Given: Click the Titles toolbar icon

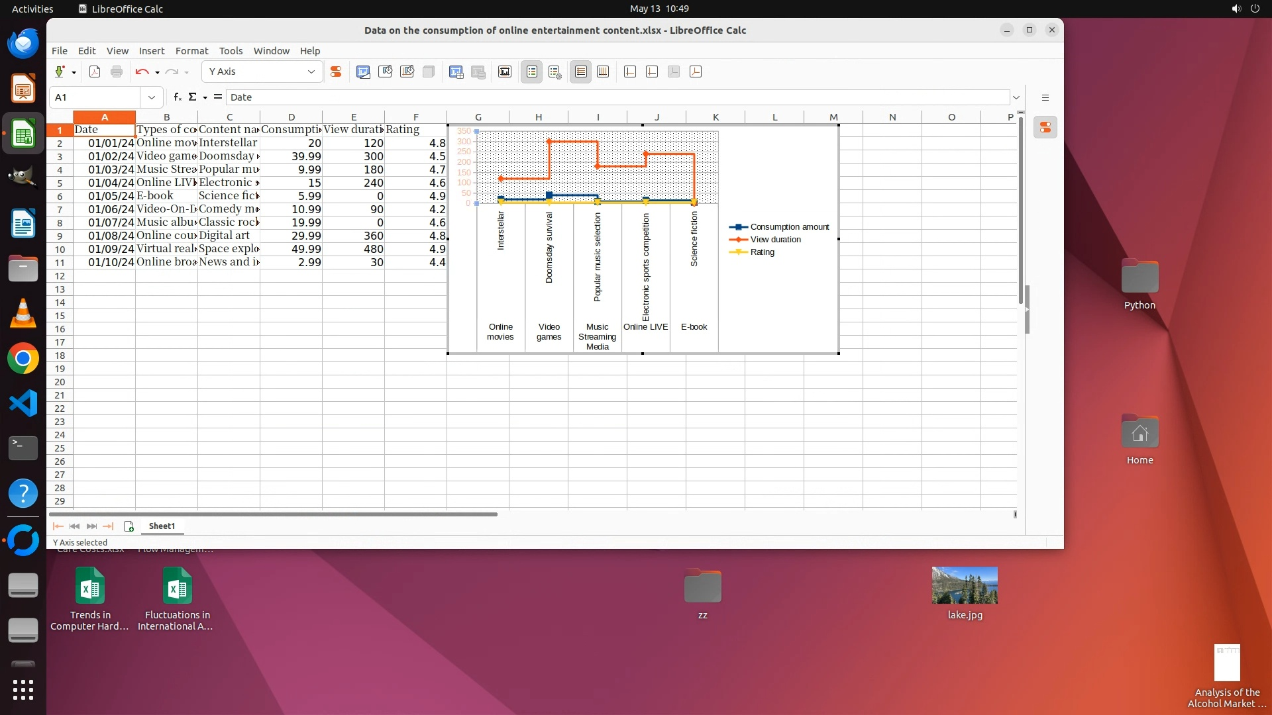Looking at the screenshot, I should coord(505,72).
